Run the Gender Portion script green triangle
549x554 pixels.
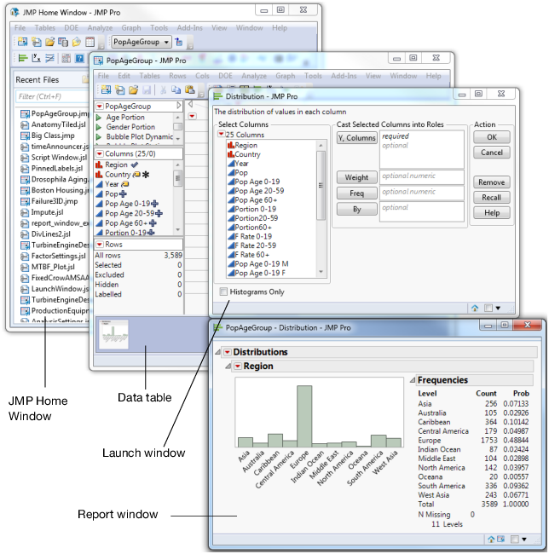99,127
